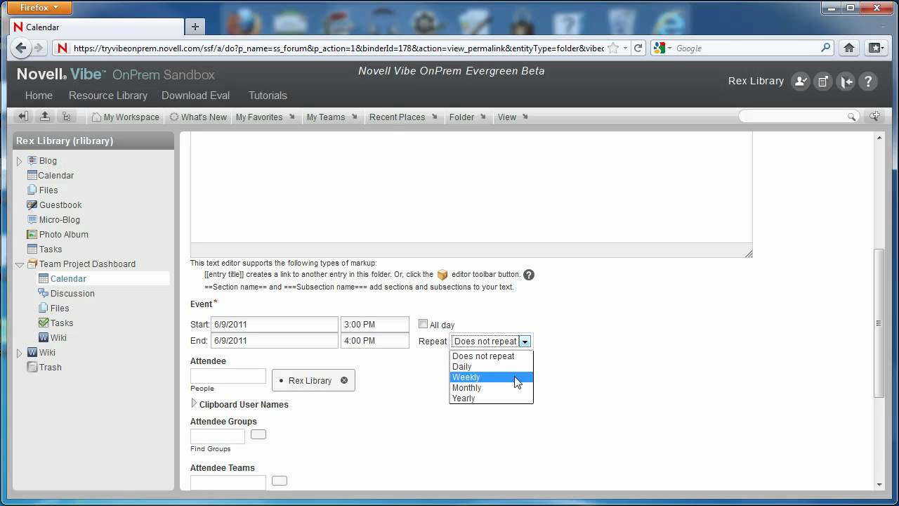Screen dimensions: 899x506
Task: Open Discussion under Team Project Dashboard
Action: point(72,294)
